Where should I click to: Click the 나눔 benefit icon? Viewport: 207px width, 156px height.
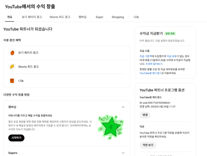click(12, 81)
